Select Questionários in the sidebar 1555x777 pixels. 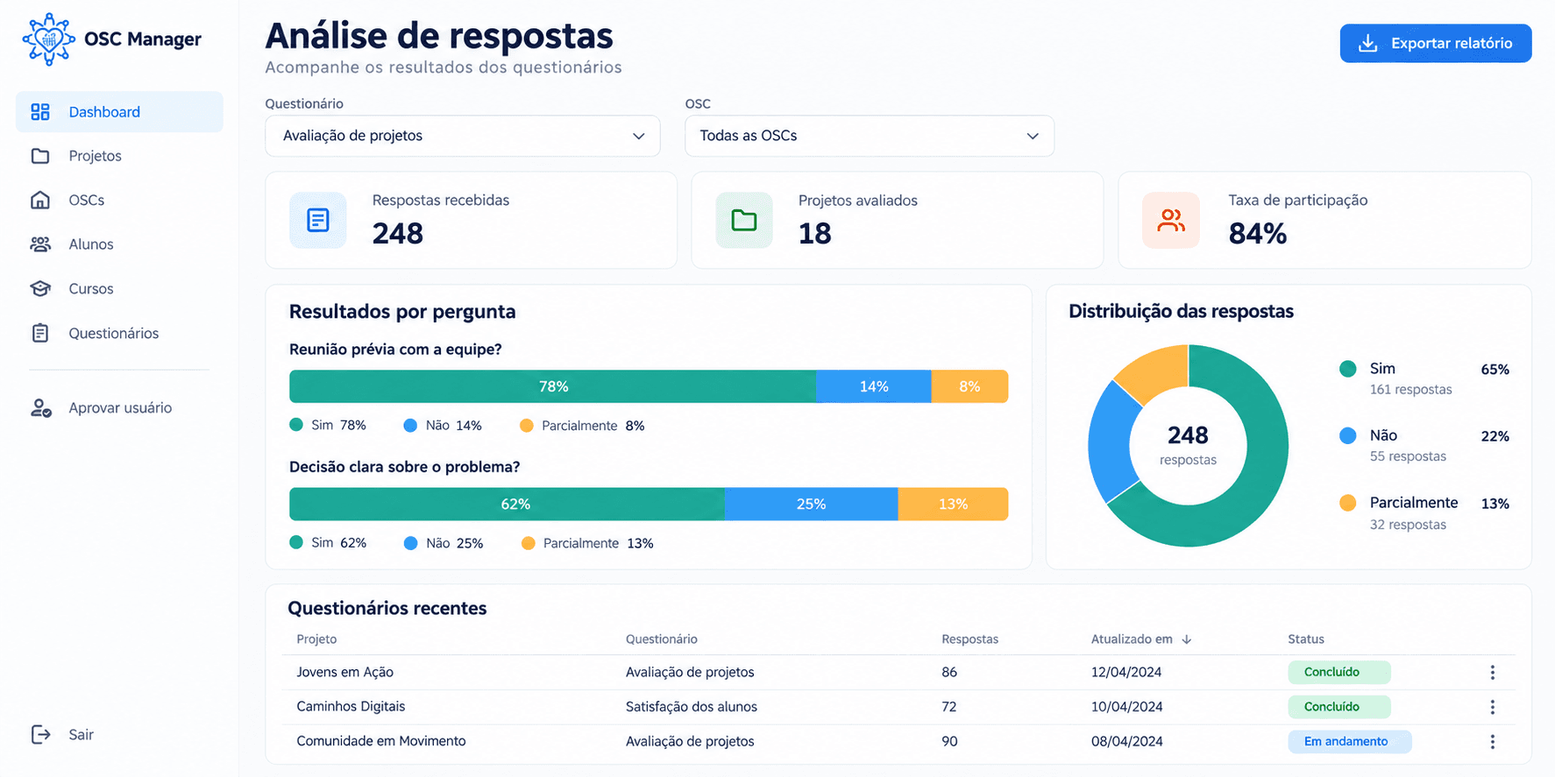point(119,333)
